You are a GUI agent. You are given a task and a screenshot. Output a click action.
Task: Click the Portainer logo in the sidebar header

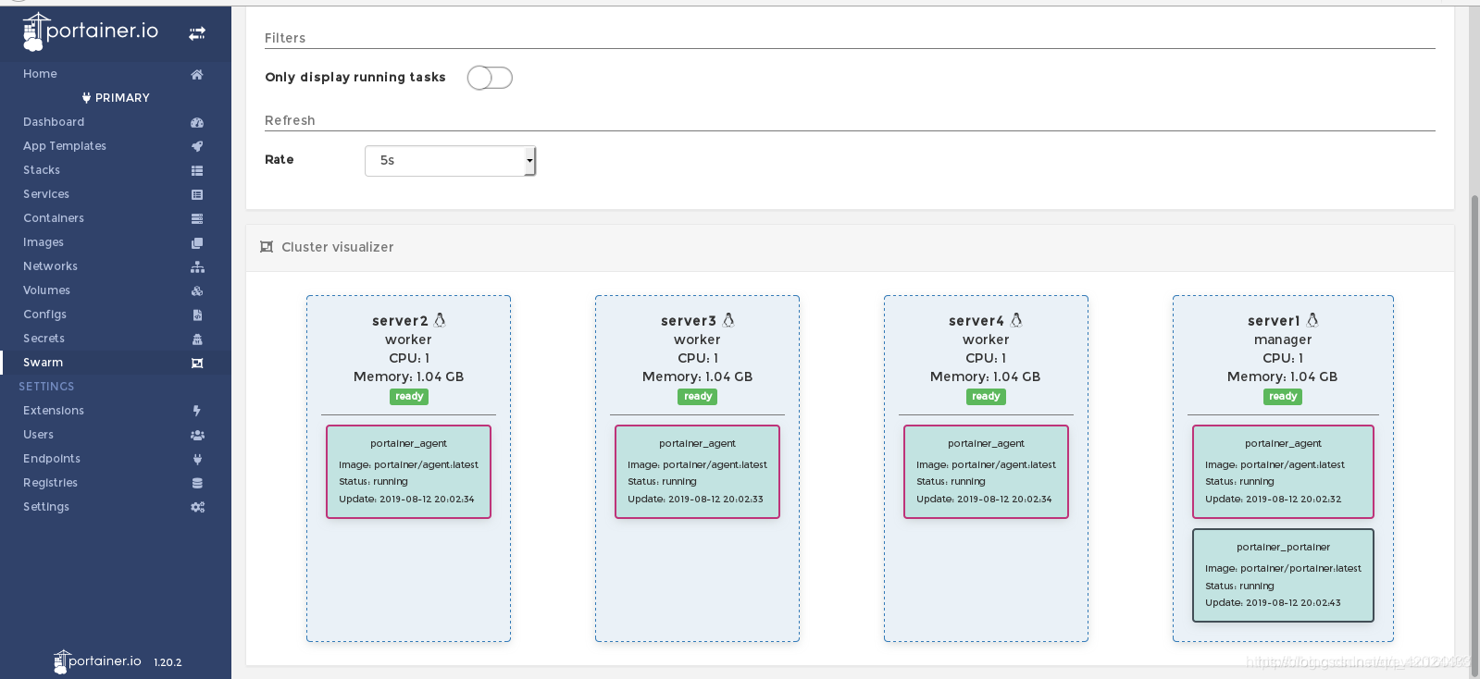pyautogui.click(x=91, y=31)
